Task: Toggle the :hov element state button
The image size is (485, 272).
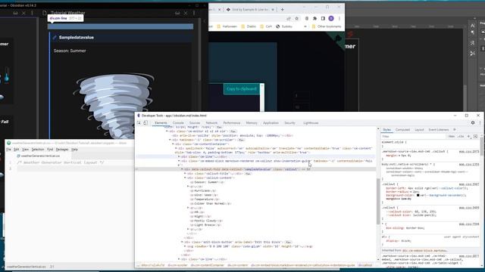Action: click(452, 136)
